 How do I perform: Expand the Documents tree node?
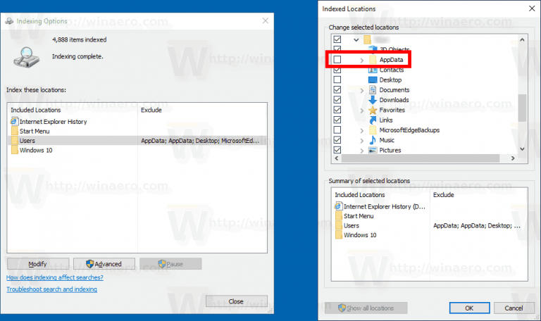tap(361, 90)
